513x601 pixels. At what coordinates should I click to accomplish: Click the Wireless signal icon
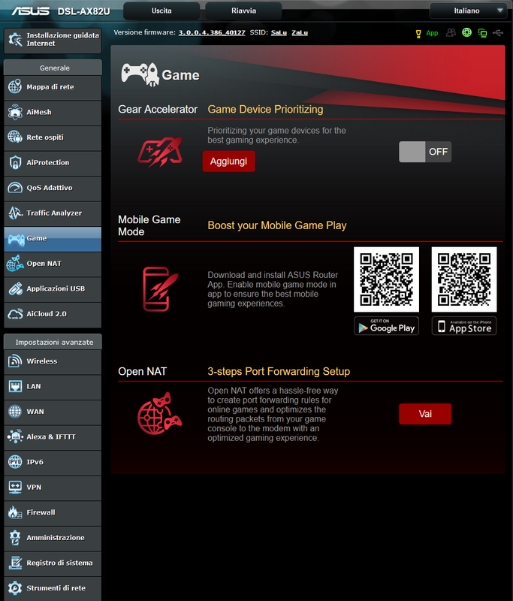[15, 361]
